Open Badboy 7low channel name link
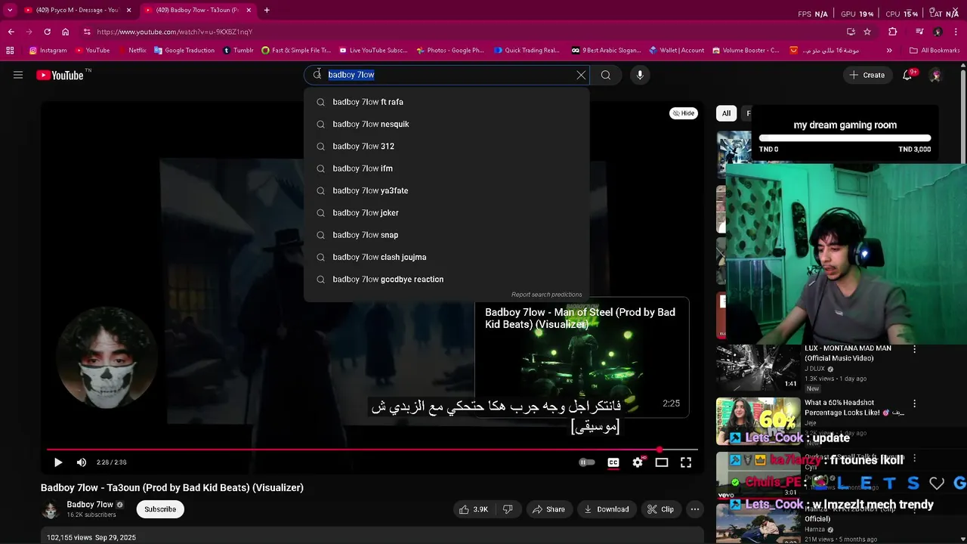Viewport: 967px width, 544px height. pos(90,505)
